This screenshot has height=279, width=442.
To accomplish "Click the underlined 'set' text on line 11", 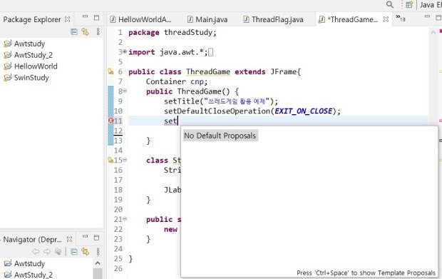I will pyautogui.click(x=170, y=121).
